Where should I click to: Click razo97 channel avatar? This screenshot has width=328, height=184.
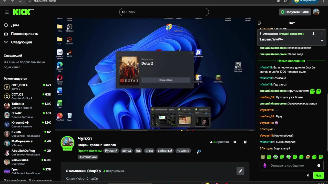pos(7,115)
